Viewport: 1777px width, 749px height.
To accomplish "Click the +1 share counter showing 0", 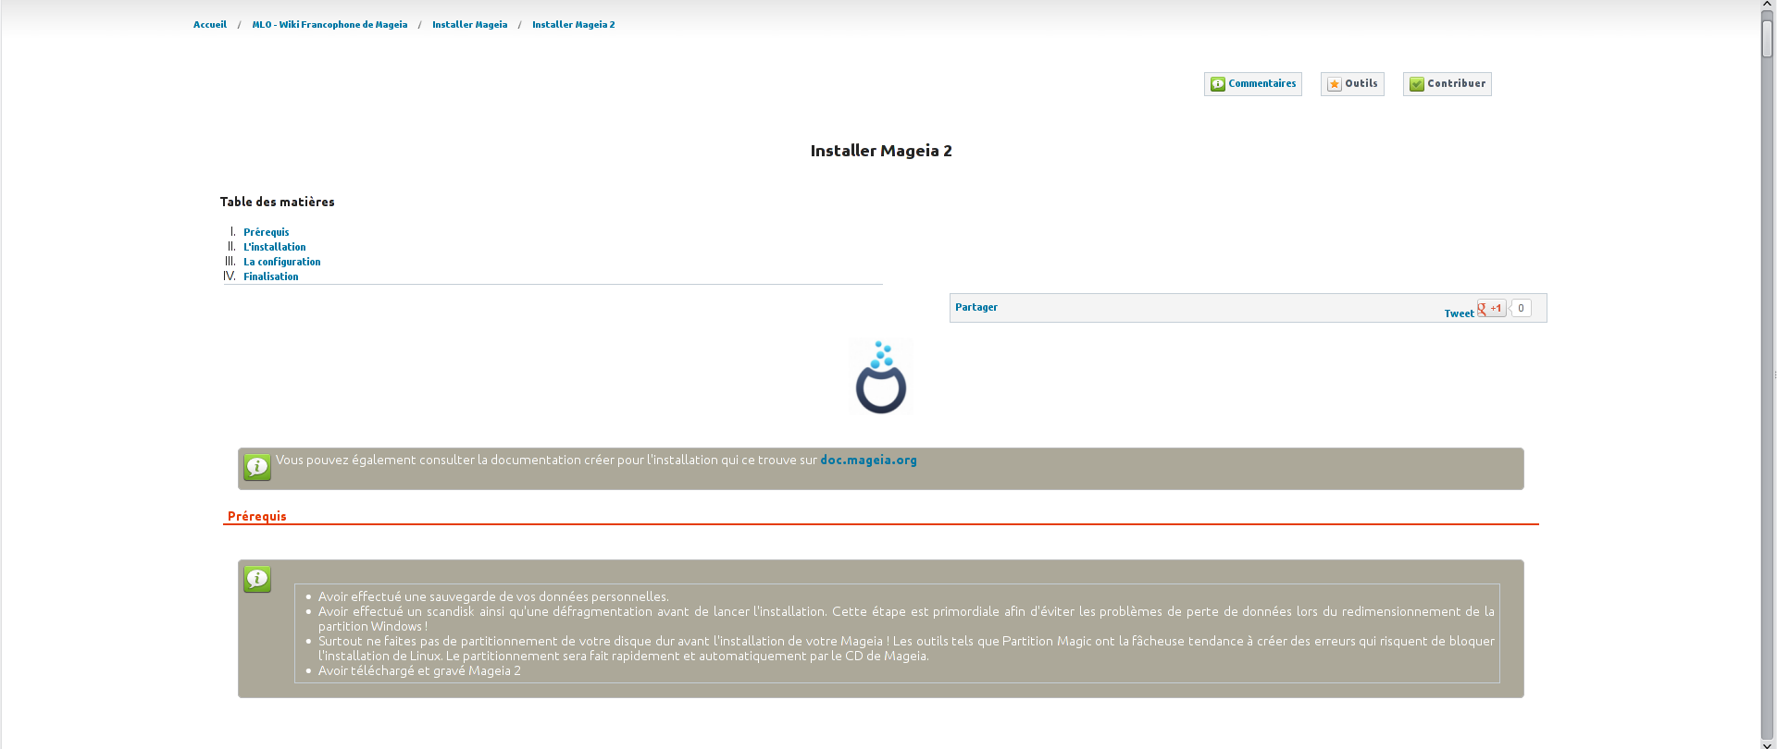I will click(1521, 308).
